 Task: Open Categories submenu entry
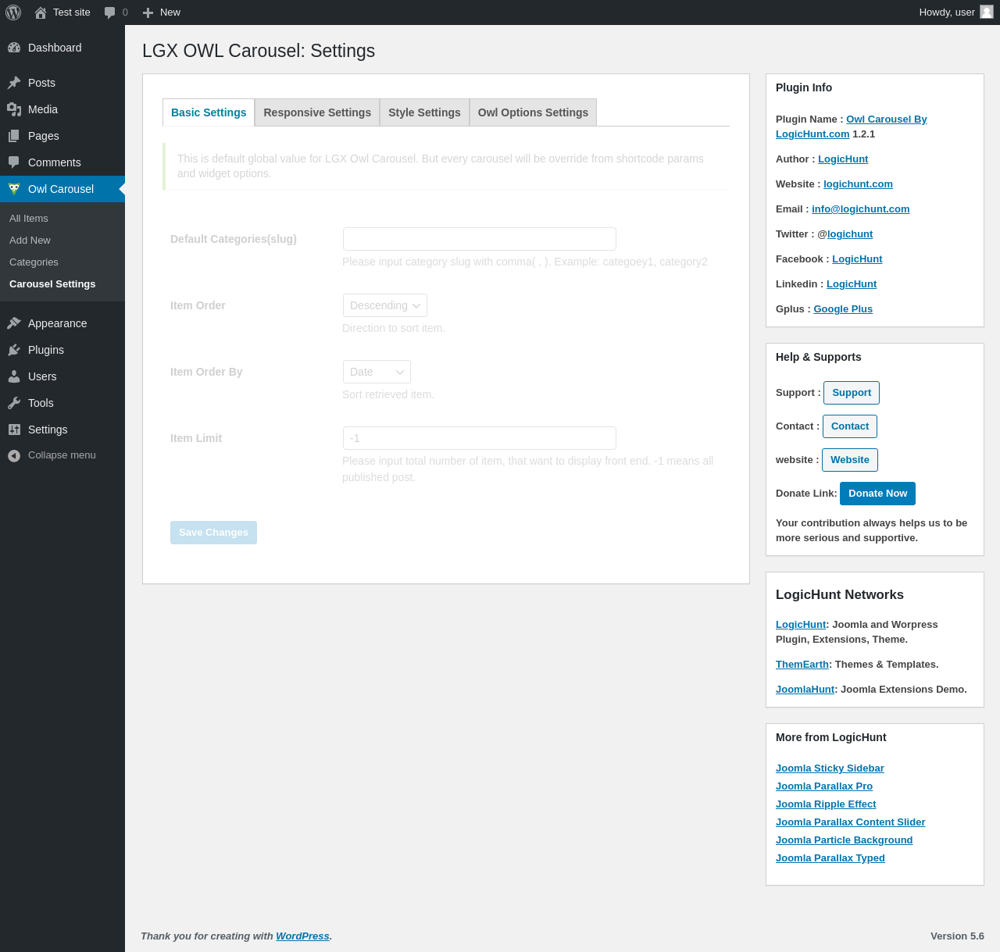pos(34,262)
